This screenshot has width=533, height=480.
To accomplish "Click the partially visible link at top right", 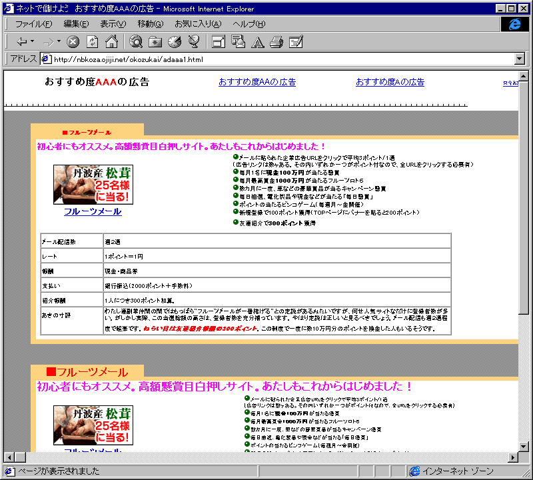I will 510,83.
